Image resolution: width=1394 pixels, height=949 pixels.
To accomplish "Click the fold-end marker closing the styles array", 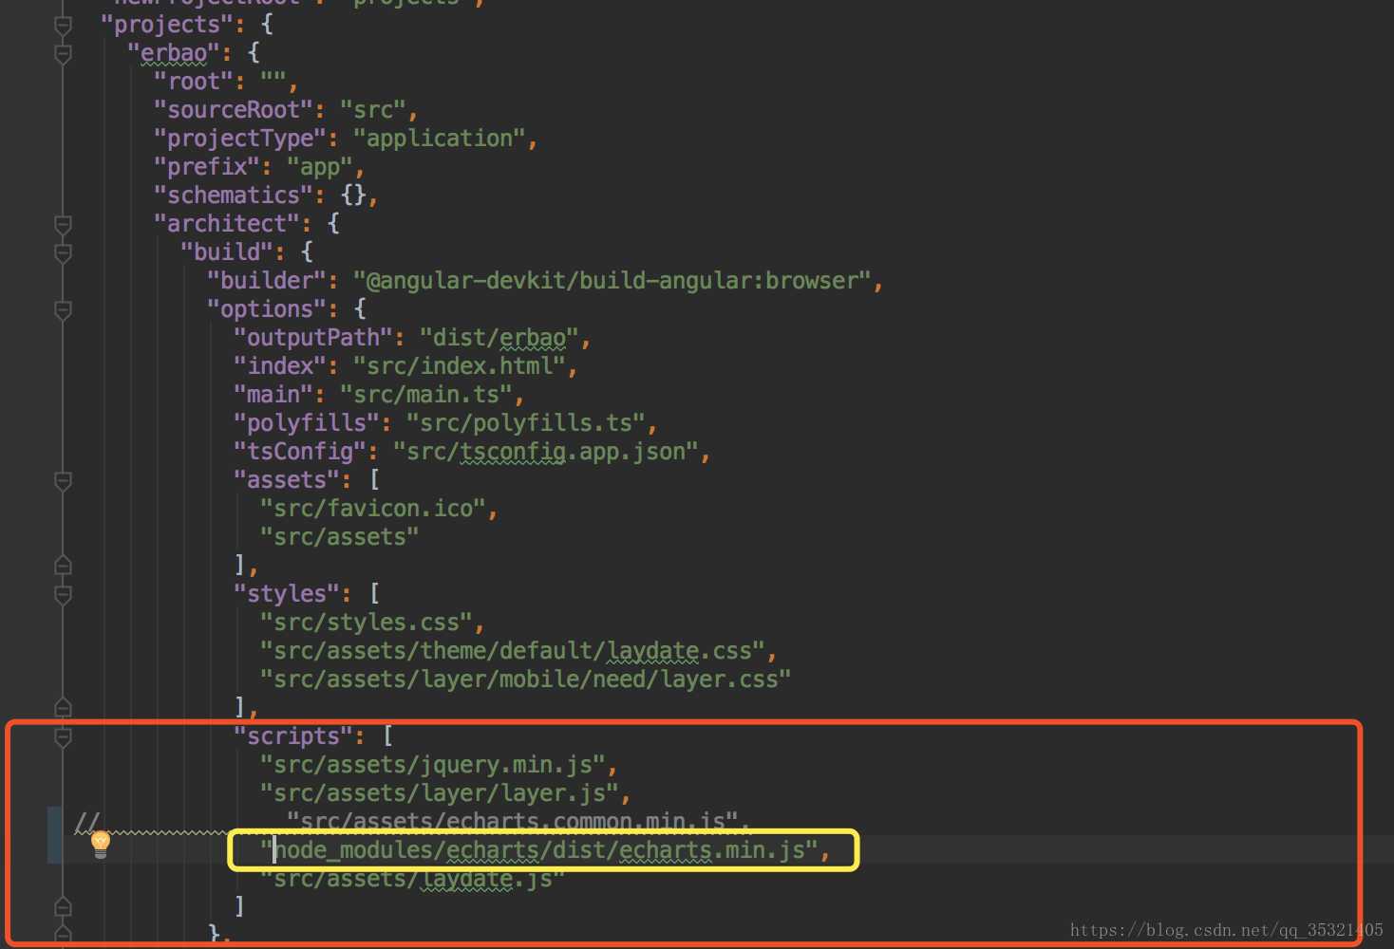I will [63, 708].
